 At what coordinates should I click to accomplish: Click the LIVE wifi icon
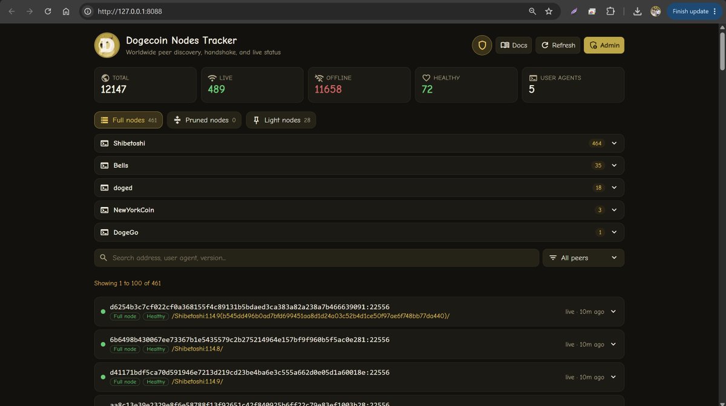coord(212,78)
